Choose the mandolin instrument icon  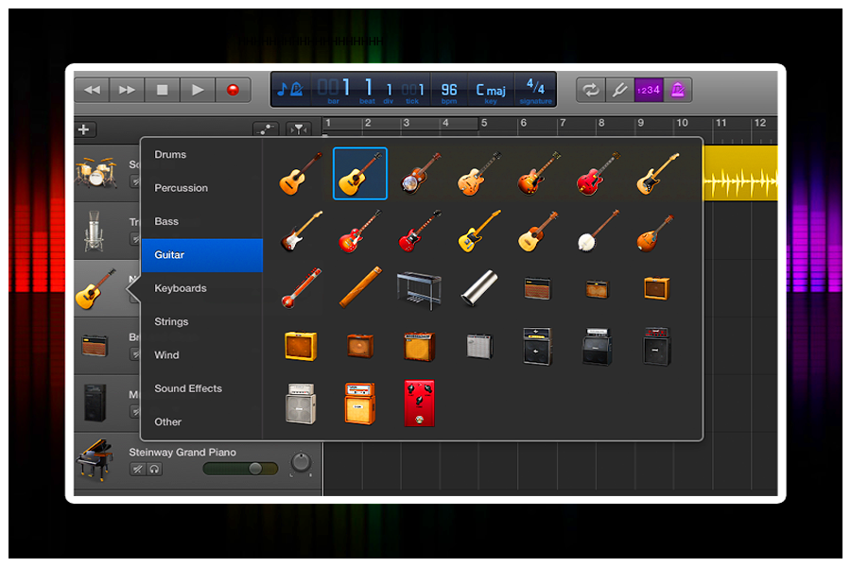click(x=656, y=233)
